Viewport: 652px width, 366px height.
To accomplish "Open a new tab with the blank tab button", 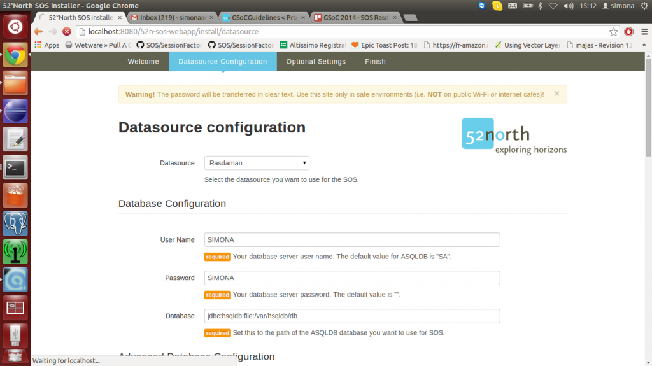I will (411, 17).
